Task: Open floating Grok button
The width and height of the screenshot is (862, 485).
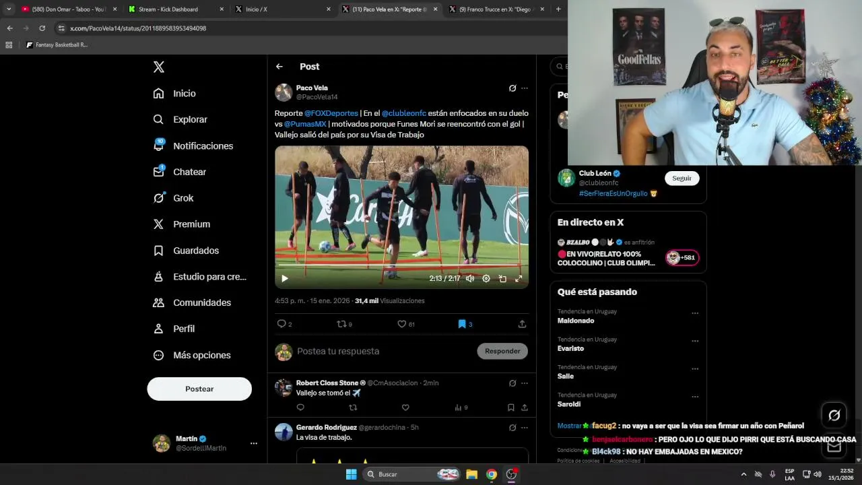Action: coord(834,416)
